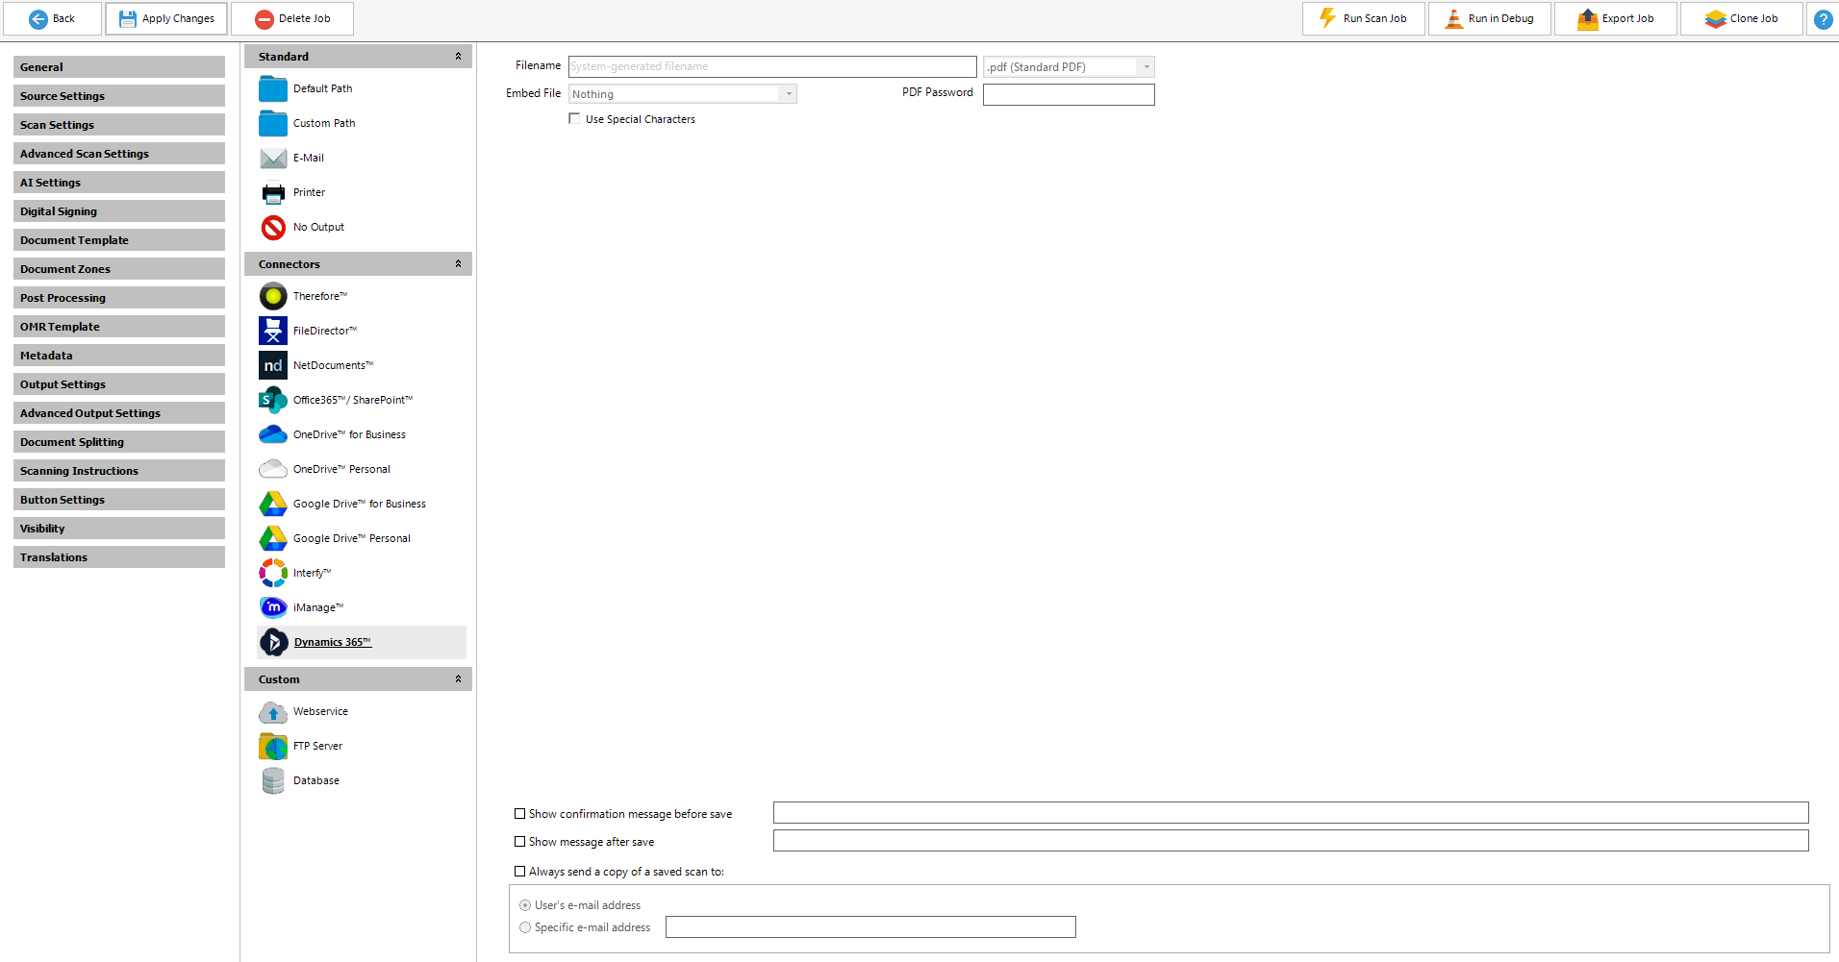Choose the FTP Server output icon

(x=273, y=746)
